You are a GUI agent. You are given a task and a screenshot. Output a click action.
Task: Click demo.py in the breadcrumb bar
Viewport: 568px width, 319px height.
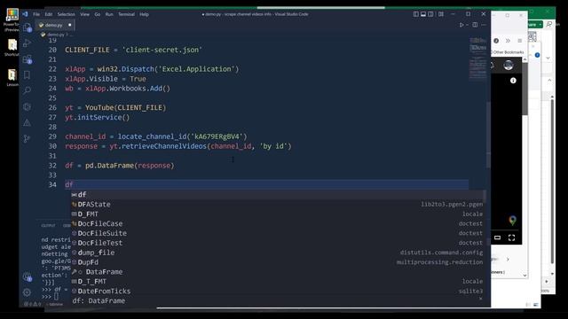55,35
